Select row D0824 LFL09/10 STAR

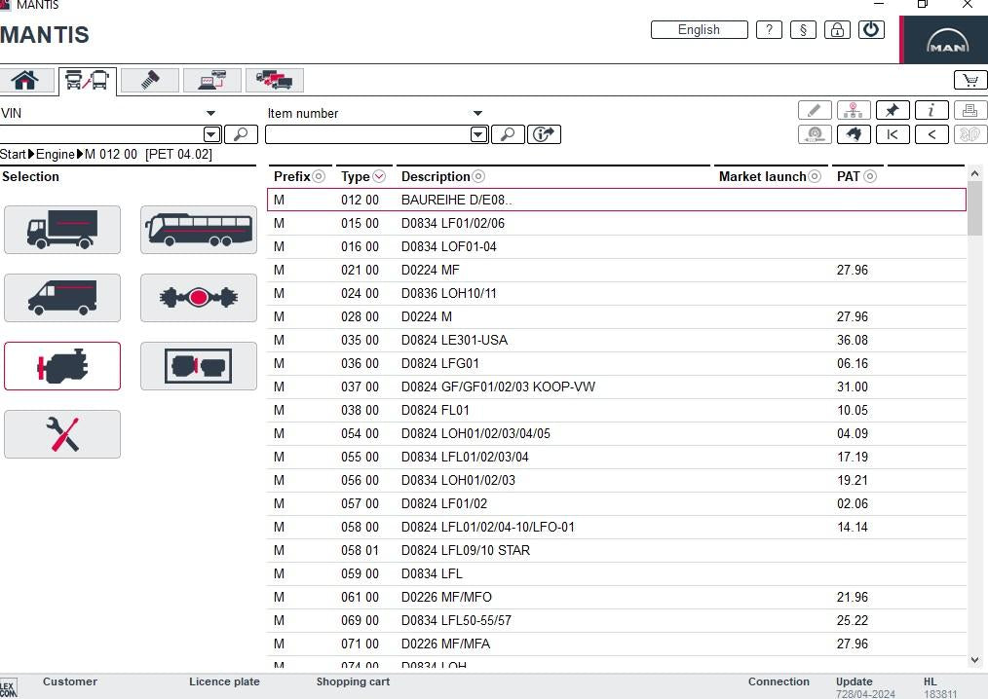point(616,550)
